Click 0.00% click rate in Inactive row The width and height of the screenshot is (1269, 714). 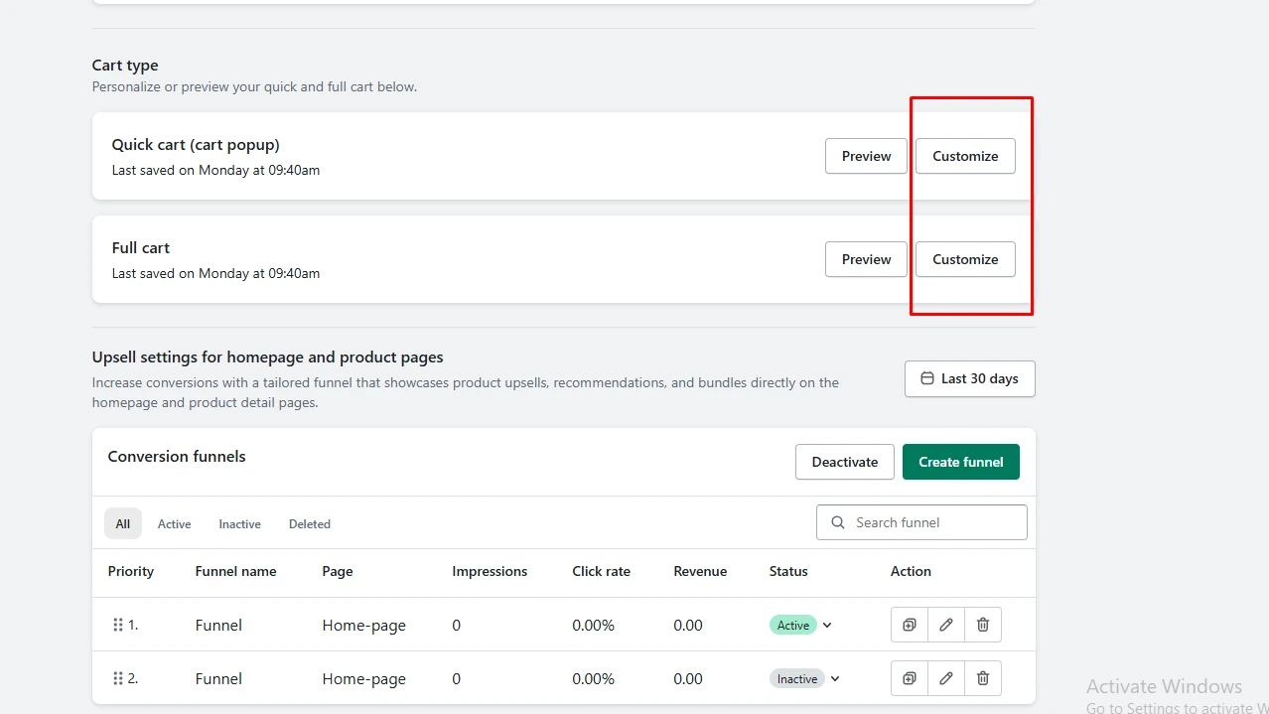[593, 678]
